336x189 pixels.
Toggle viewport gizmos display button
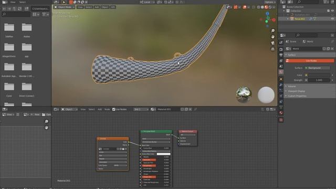[236, 7]
